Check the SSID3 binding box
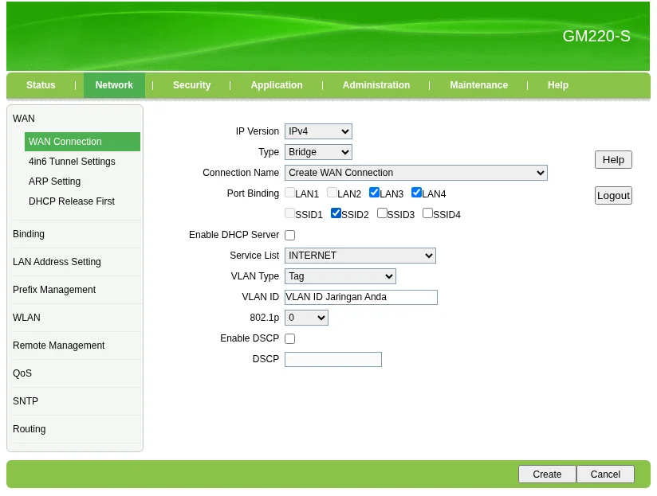The image size is (657, 496). click(382, 213)
